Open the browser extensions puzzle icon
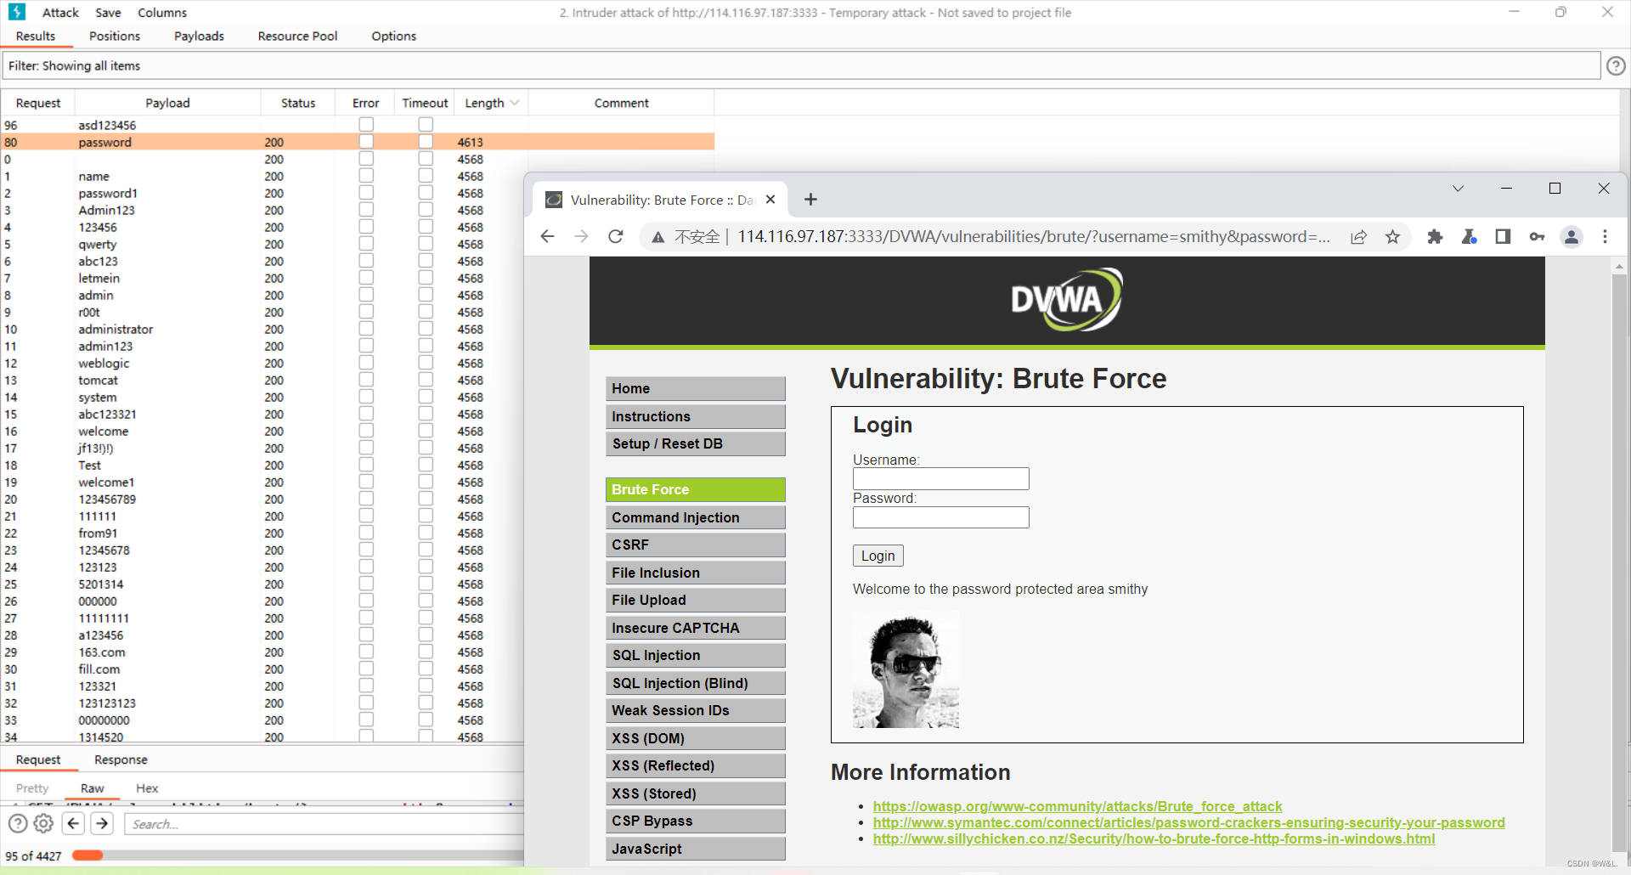Image resolution: width=1631 pixels, height=875 pixels. [1435, 237]
